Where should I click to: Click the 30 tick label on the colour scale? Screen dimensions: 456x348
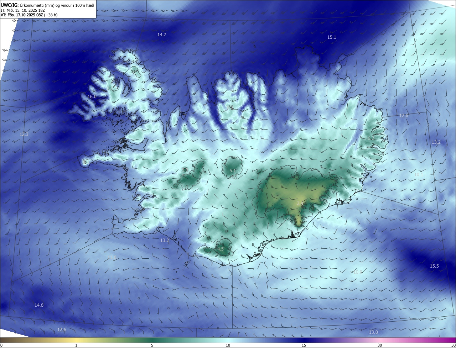pyautogui.click(x=380, y=345)
